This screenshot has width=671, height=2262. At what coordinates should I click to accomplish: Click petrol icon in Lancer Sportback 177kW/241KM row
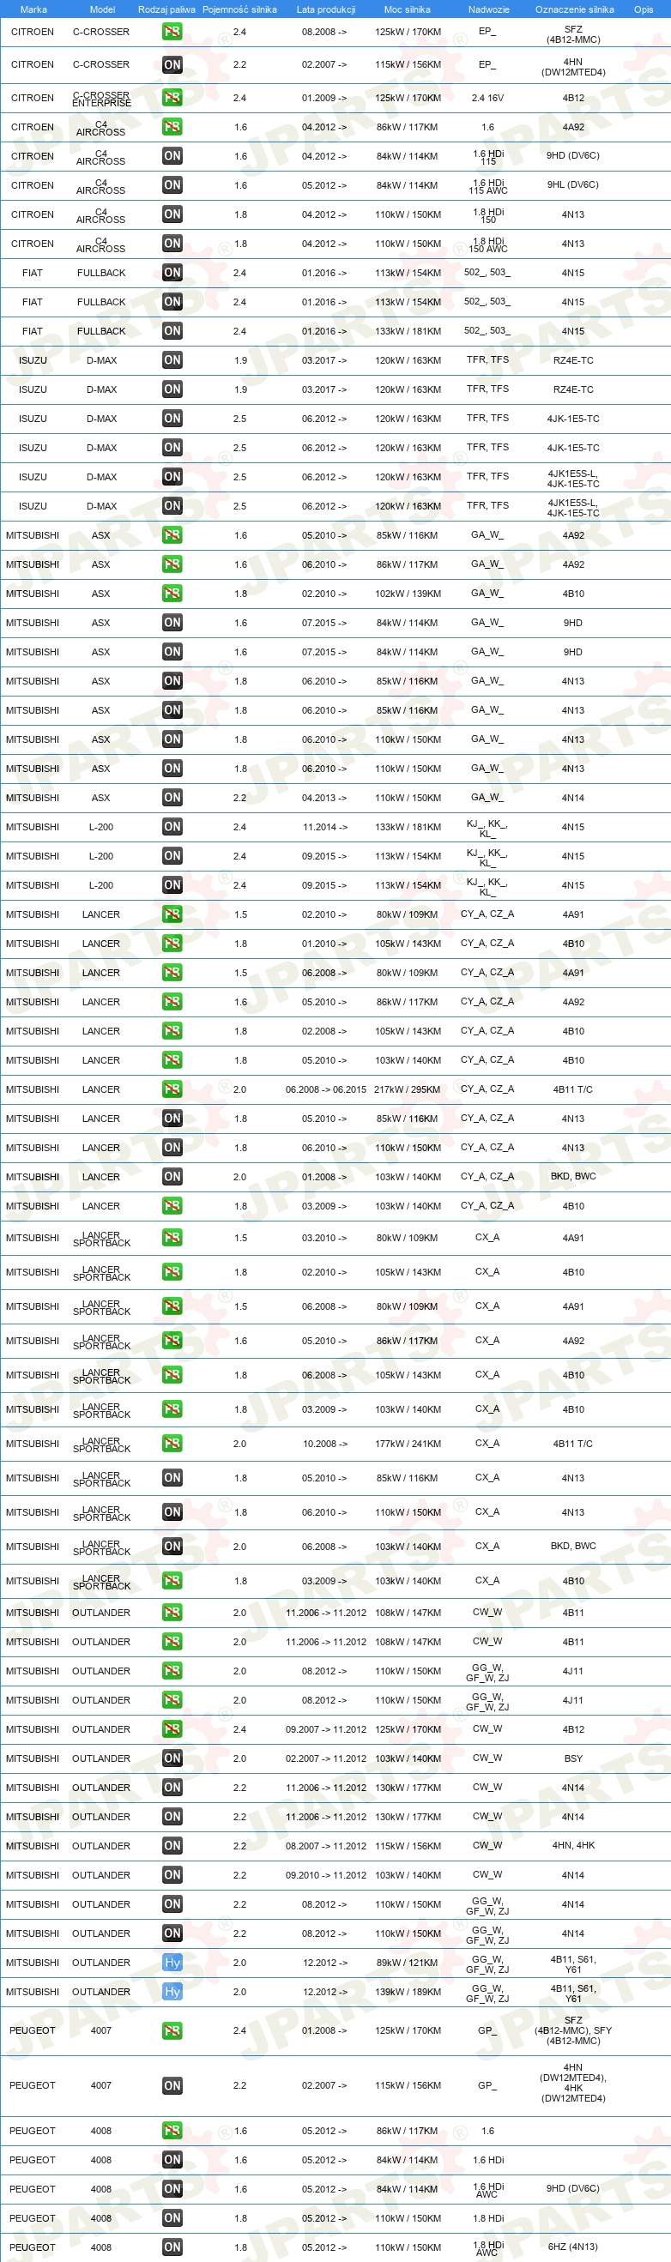[172, 1444]
